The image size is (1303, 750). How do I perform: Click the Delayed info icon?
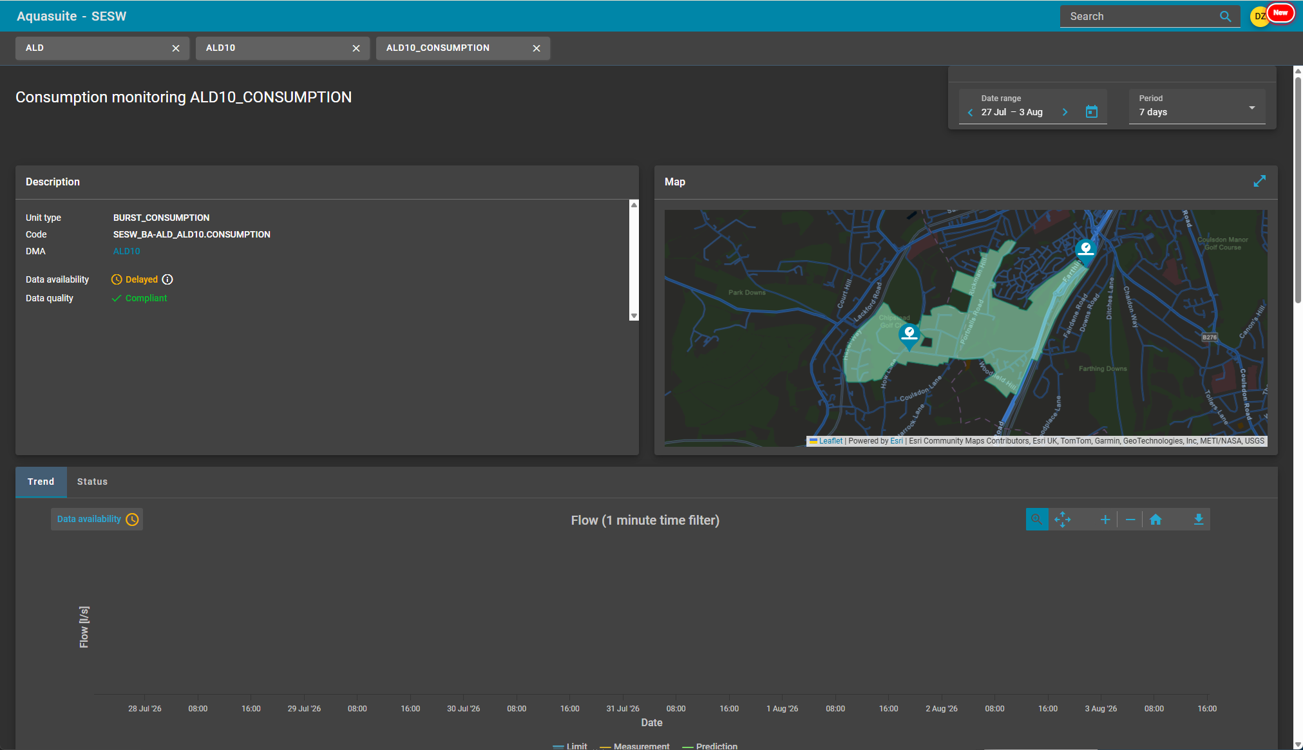(167, 279)
